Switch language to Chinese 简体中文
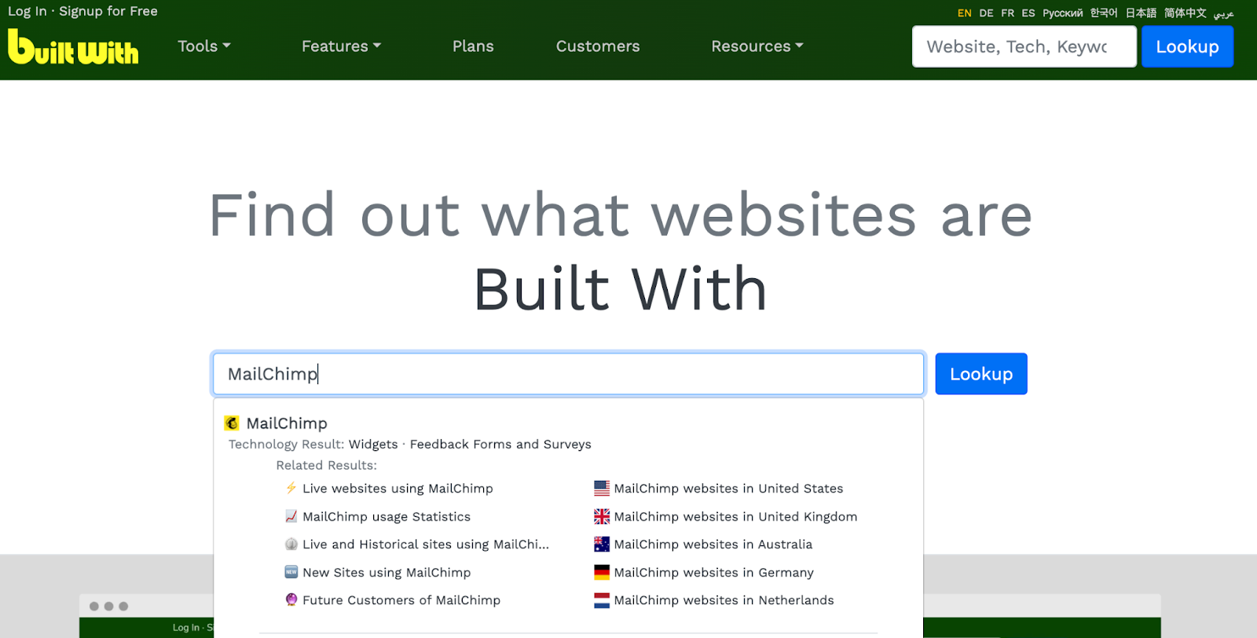The width and height of the screenshot is (1257, 638). [x=1185, y=13]
